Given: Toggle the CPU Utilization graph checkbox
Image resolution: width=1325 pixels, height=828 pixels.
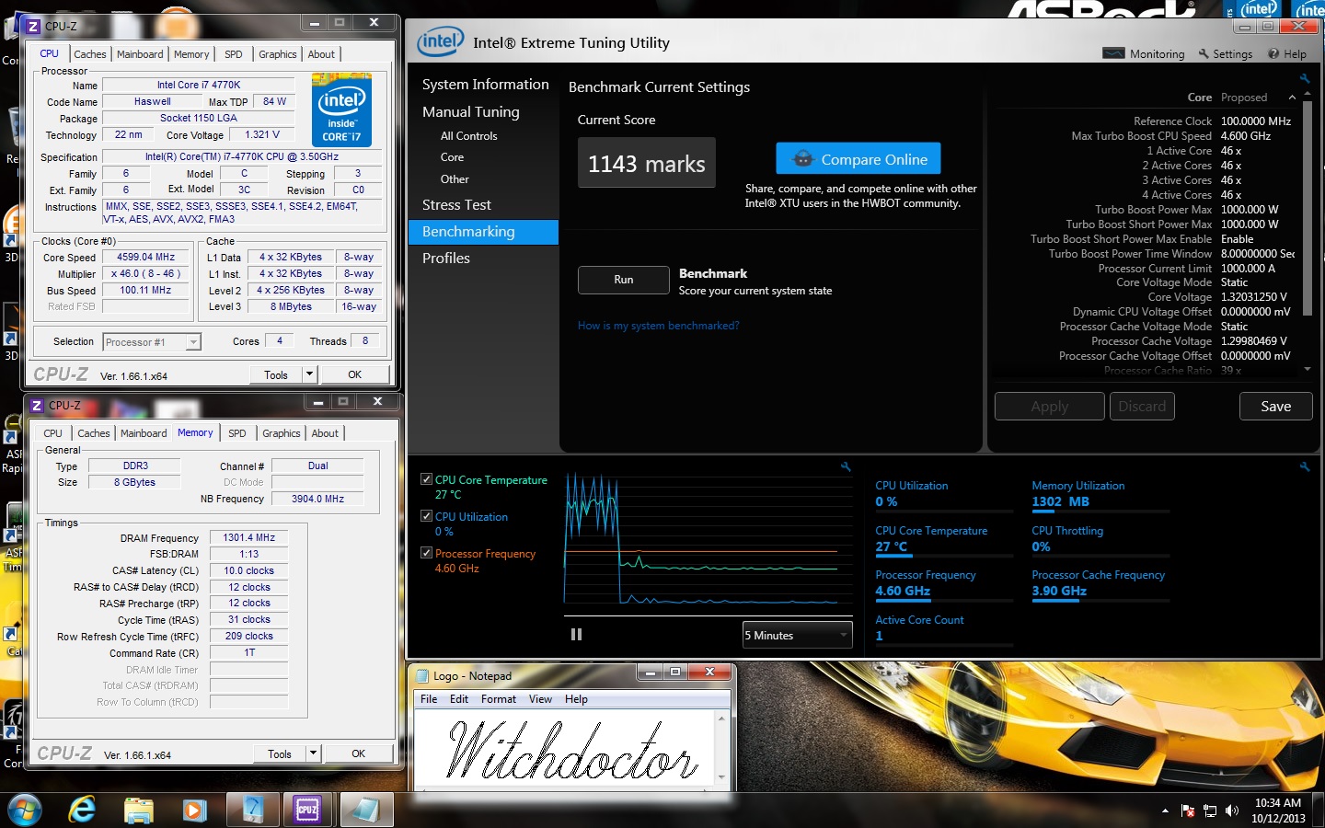Looking at the screenshot, I should [426, 516].
